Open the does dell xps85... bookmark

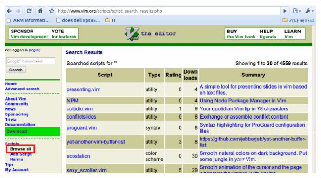coord(78,20)
